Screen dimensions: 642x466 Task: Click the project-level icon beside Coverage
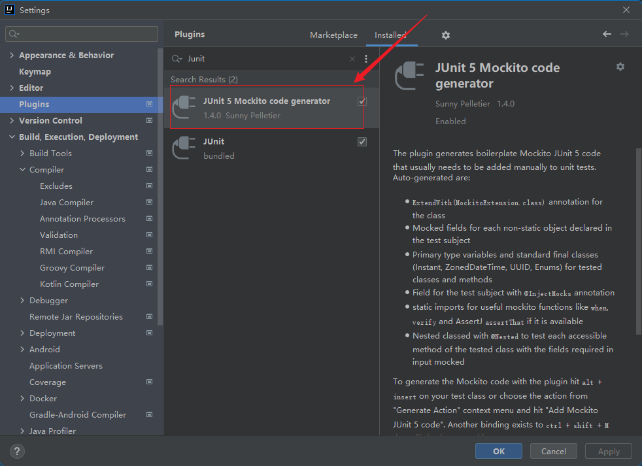coord(150,382)
